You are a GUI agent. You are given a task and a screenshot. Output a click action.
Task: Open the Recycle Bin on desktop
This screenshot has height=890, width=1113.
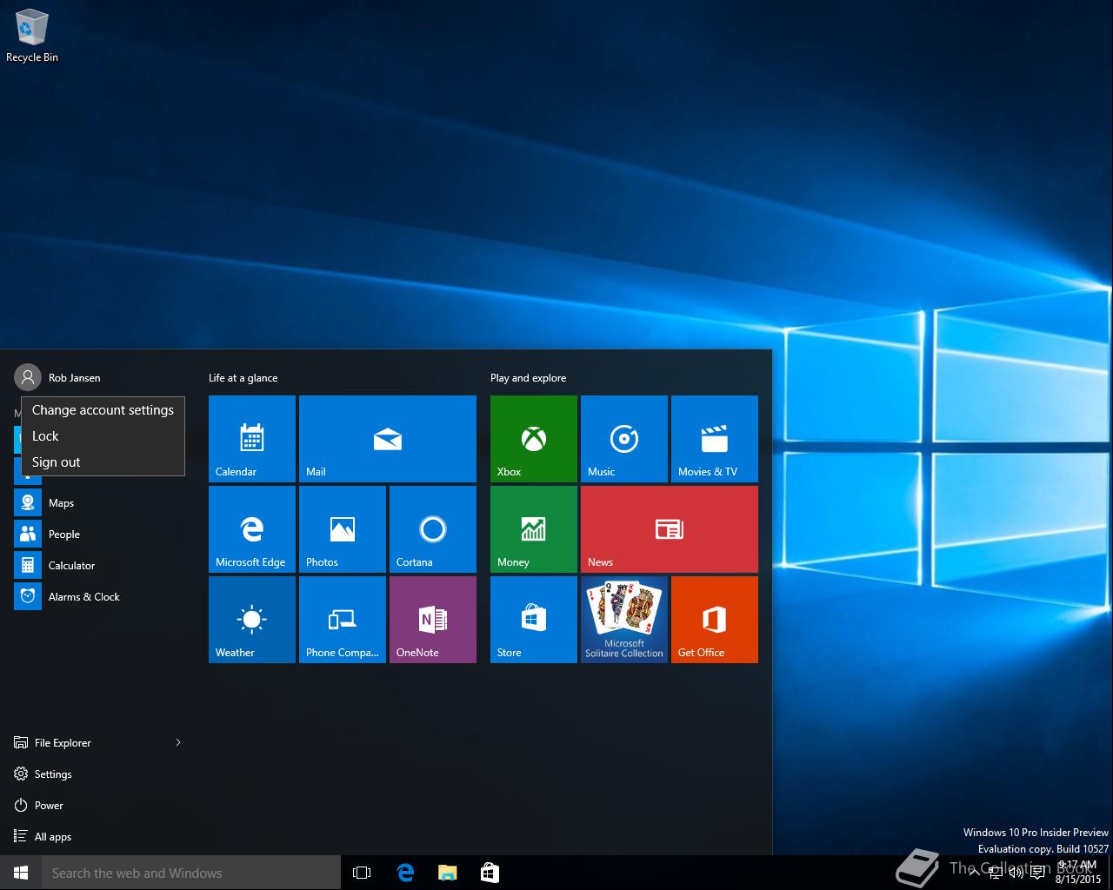(x=32, y=37)
